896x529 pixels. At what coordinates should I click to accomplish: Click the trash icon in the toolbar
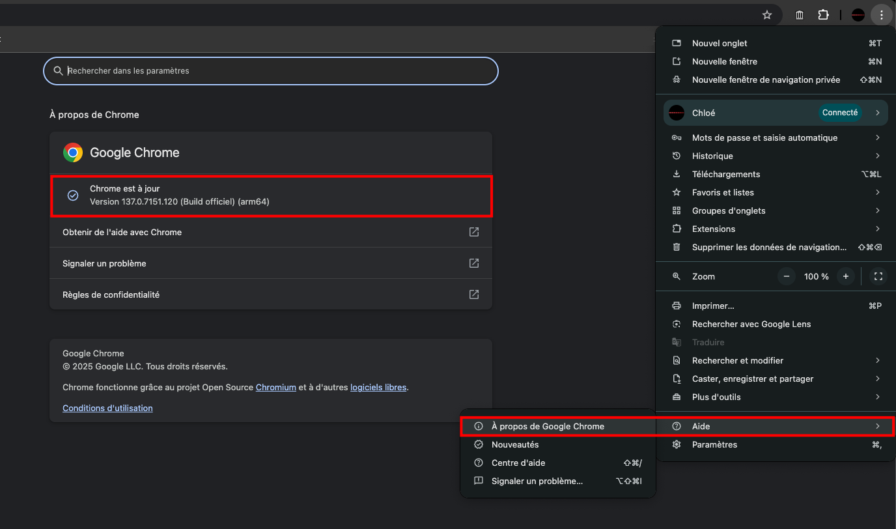coord(800,15)
